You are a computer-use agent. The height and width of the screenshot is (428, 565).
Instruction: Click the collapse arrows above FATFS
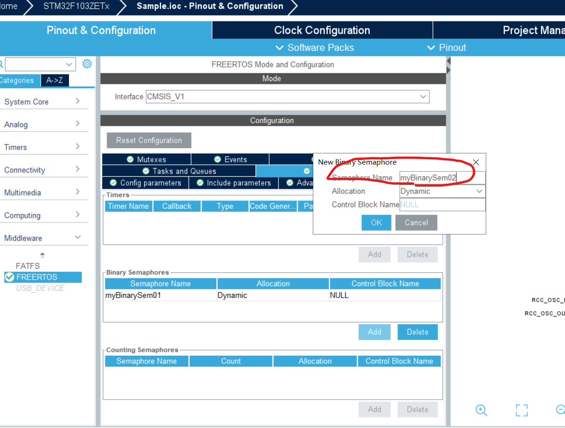[x=42, y=255]
